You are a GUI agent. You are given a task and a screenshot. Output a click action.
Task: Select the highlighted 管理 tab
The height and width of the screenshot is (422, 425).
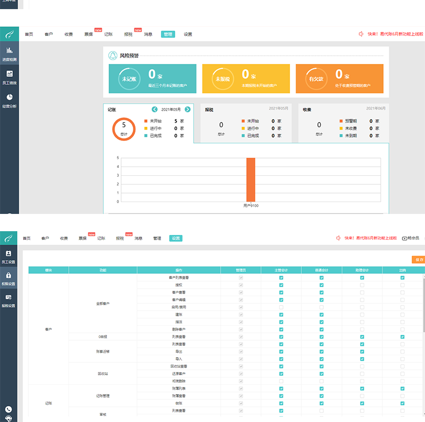168,34
